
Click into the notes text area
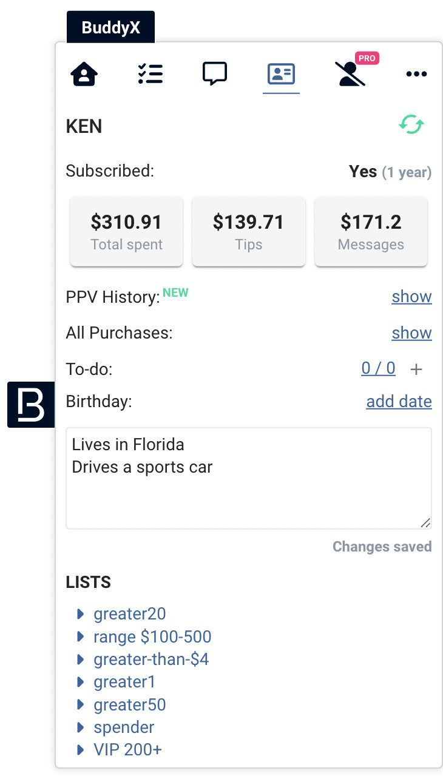[249, 478]
